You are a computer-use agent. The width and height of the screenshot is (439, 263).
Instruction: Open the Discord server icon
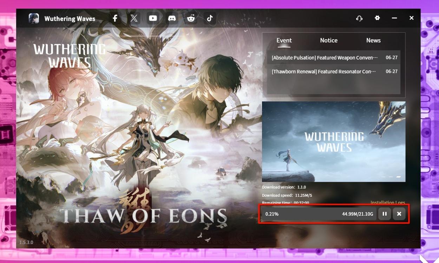172,18
